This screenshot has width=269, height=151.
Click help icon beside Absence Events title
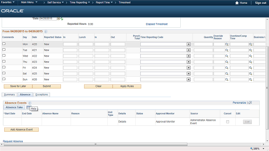click(30, 103)
